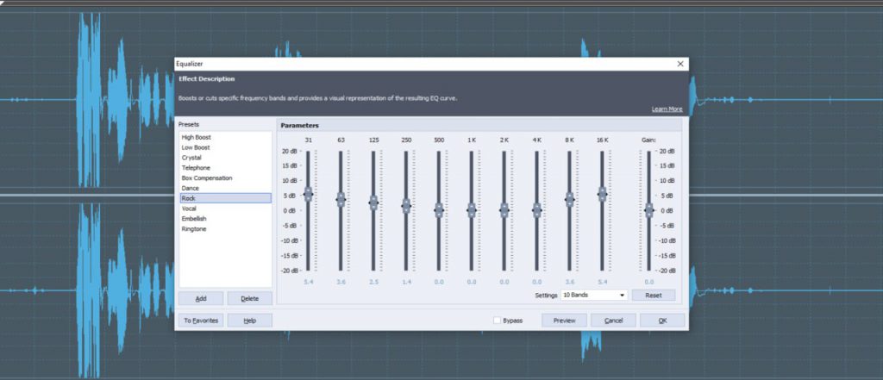Choose the Low Boost preset
The height and width of the screenshot is (380, 883).
[x=196, y=147]
